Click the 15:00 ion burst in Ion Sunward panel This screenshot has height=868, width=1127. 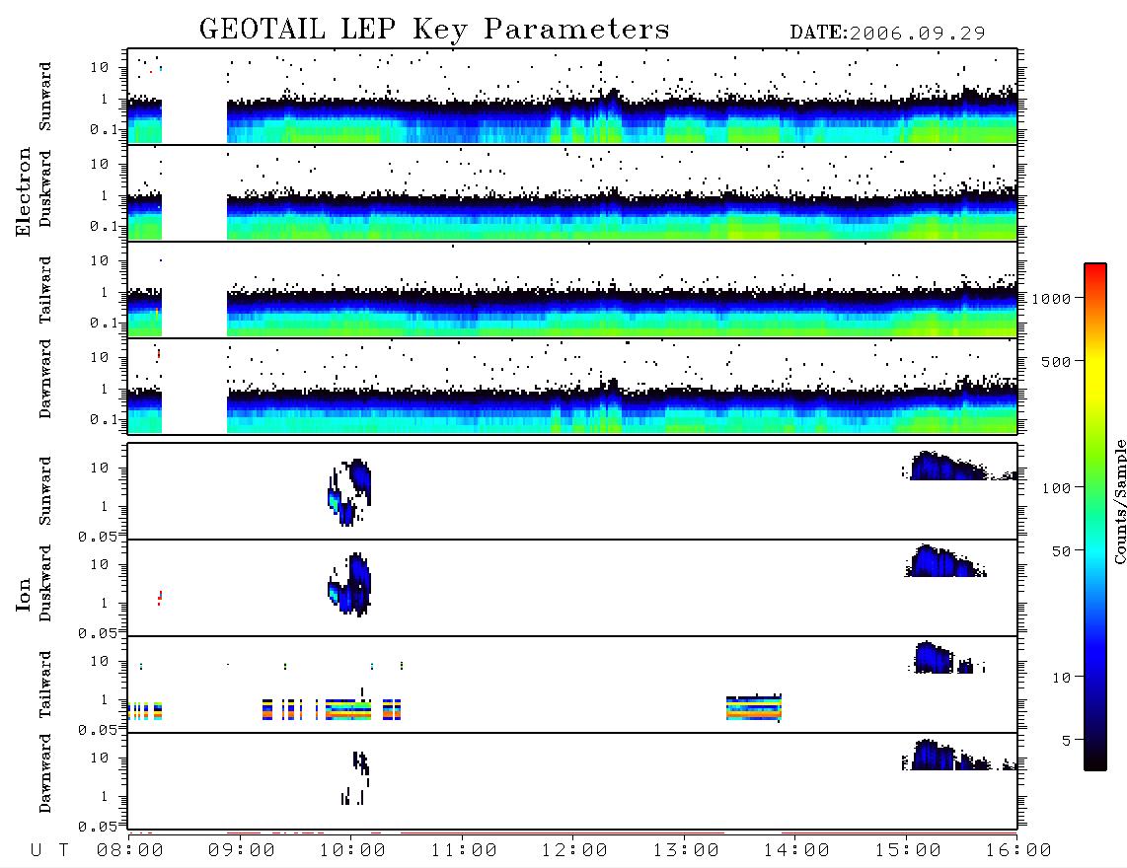coord(959,466)
